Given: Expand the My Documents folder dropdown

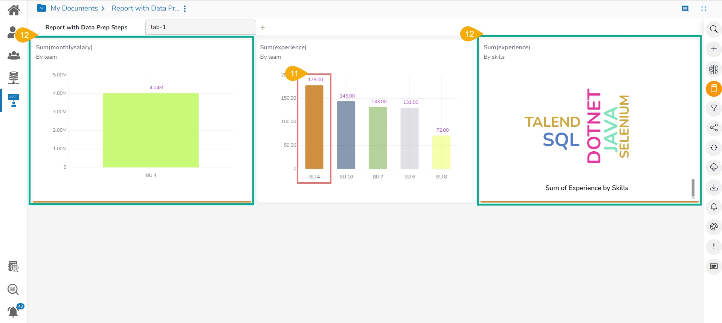Looking at the screenshot, I should [x=41, y=8].
